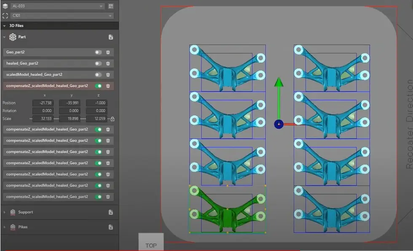
Task: Enable visibility toggle for Geo_part2
Action: tap(98, 52)
